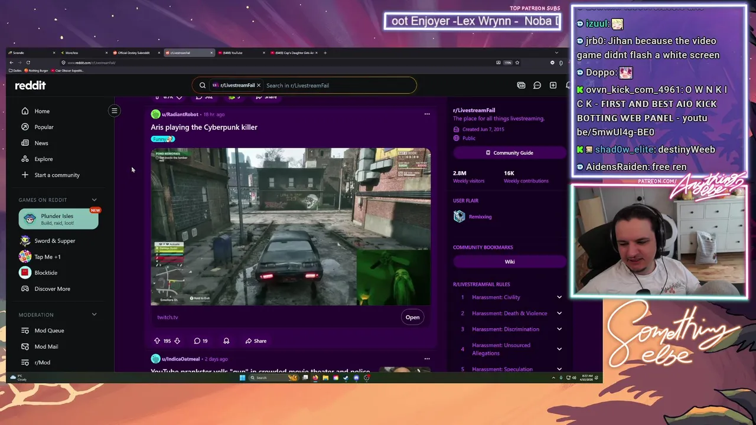Screen dimensions: 756x425
Task: Open a new browser tab
Action: 325,53
